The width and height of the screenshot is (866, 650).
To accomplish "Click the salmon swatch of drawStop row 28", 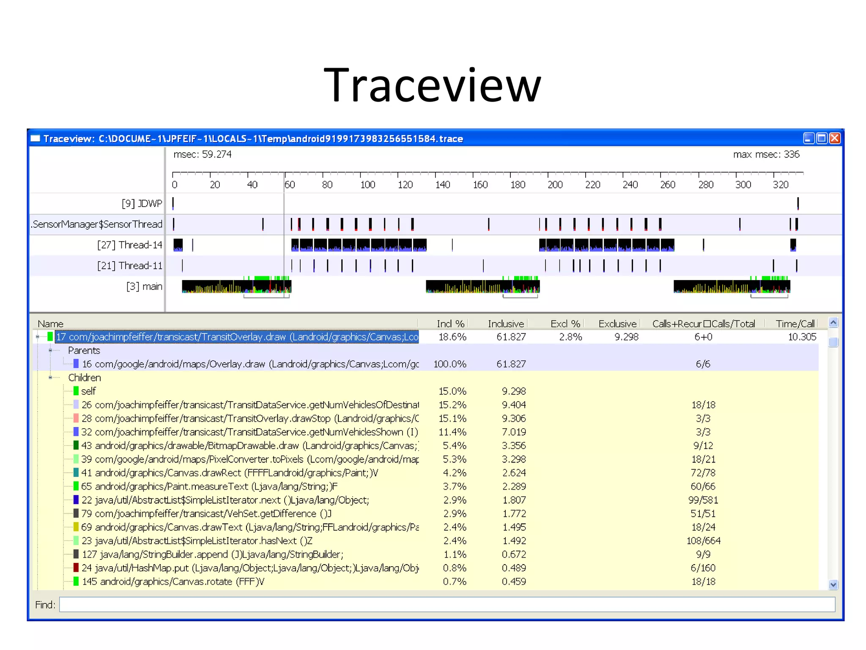I will pyautogui.click(x=76, y=418).
